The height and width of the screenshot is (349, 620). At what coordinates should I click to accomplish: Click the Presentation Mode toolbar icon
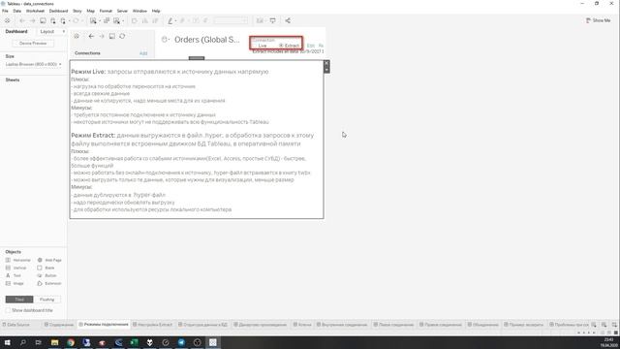coord(273,20)
